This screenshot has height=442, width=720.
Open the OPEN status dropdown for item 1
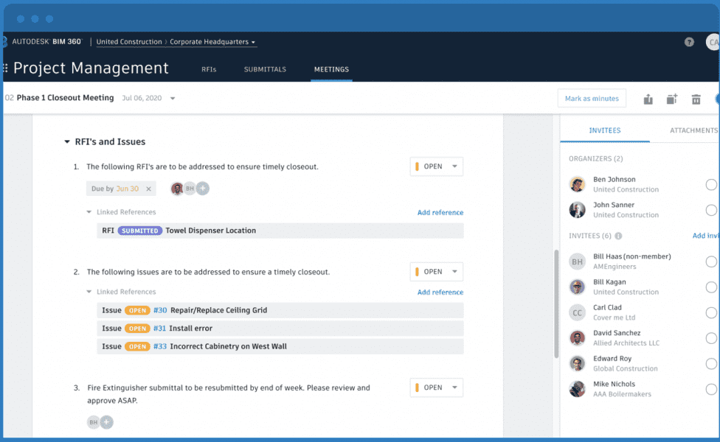pos(436,166)
